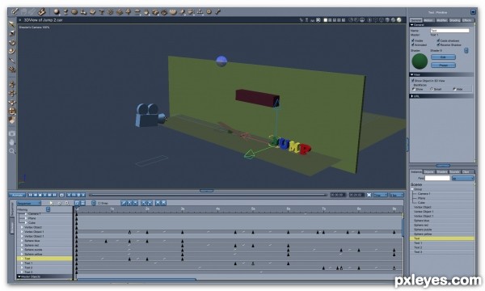The image size is (485, 291).
Task: Expand the URL section
Action: click(x=412, y=96)
